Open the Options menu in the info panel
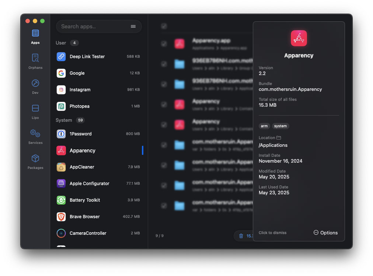 pyautogui.click(x=326, y=233)
